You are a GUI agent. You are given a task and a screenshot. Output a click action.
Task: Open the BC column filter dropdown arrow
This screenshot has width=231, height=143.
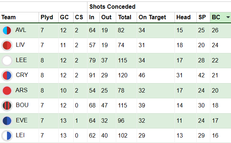[x=228, y=17]
